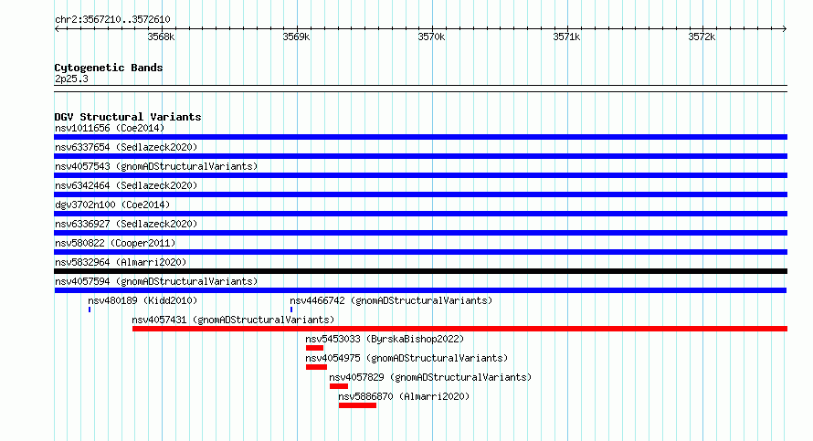Open the nsv4466742 (gnomADStructuralVariants) label
This screenshot has width=813, height=441.
click(x=391, y=300)
